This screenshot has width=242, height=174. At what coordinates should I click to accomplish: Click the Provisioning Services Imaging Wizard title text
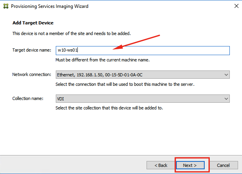(49, 6)
